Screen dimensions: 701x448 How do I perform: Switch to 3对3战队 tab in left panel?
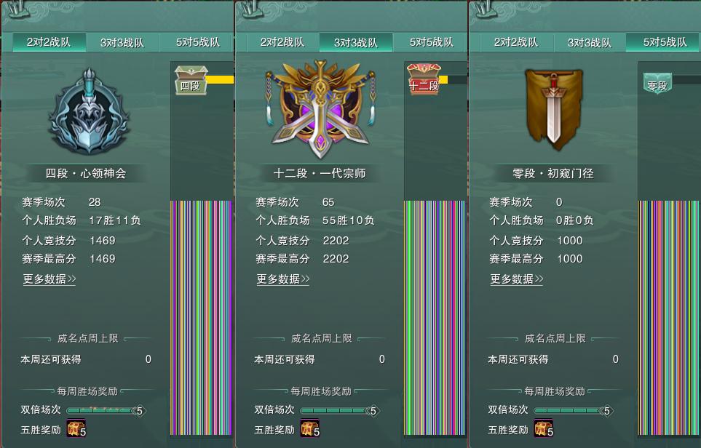(122, 42)
